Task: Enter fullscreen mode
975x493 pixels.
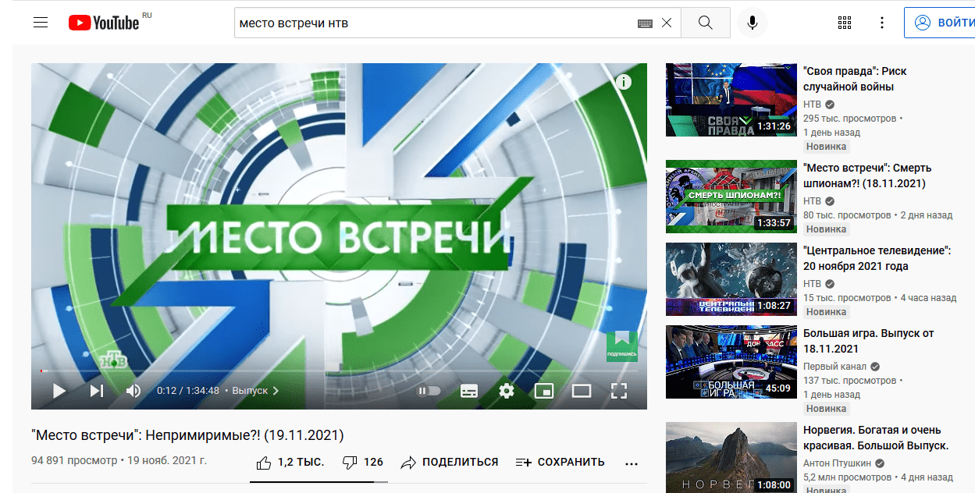Action: click(619, 391)
